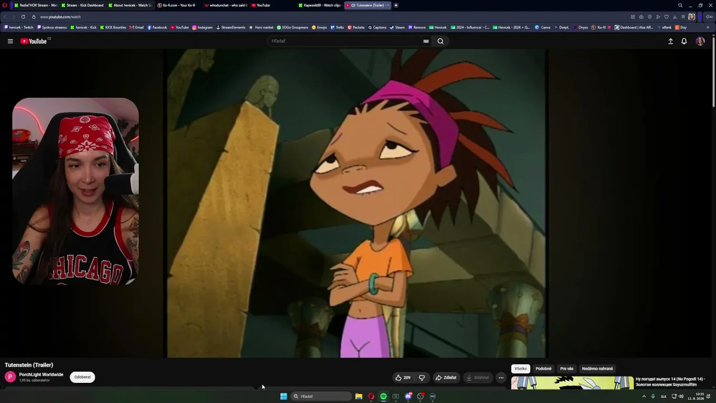Click the Stiahnuť download button
Viewport: 716px width, 403px height.
[478, 377]
